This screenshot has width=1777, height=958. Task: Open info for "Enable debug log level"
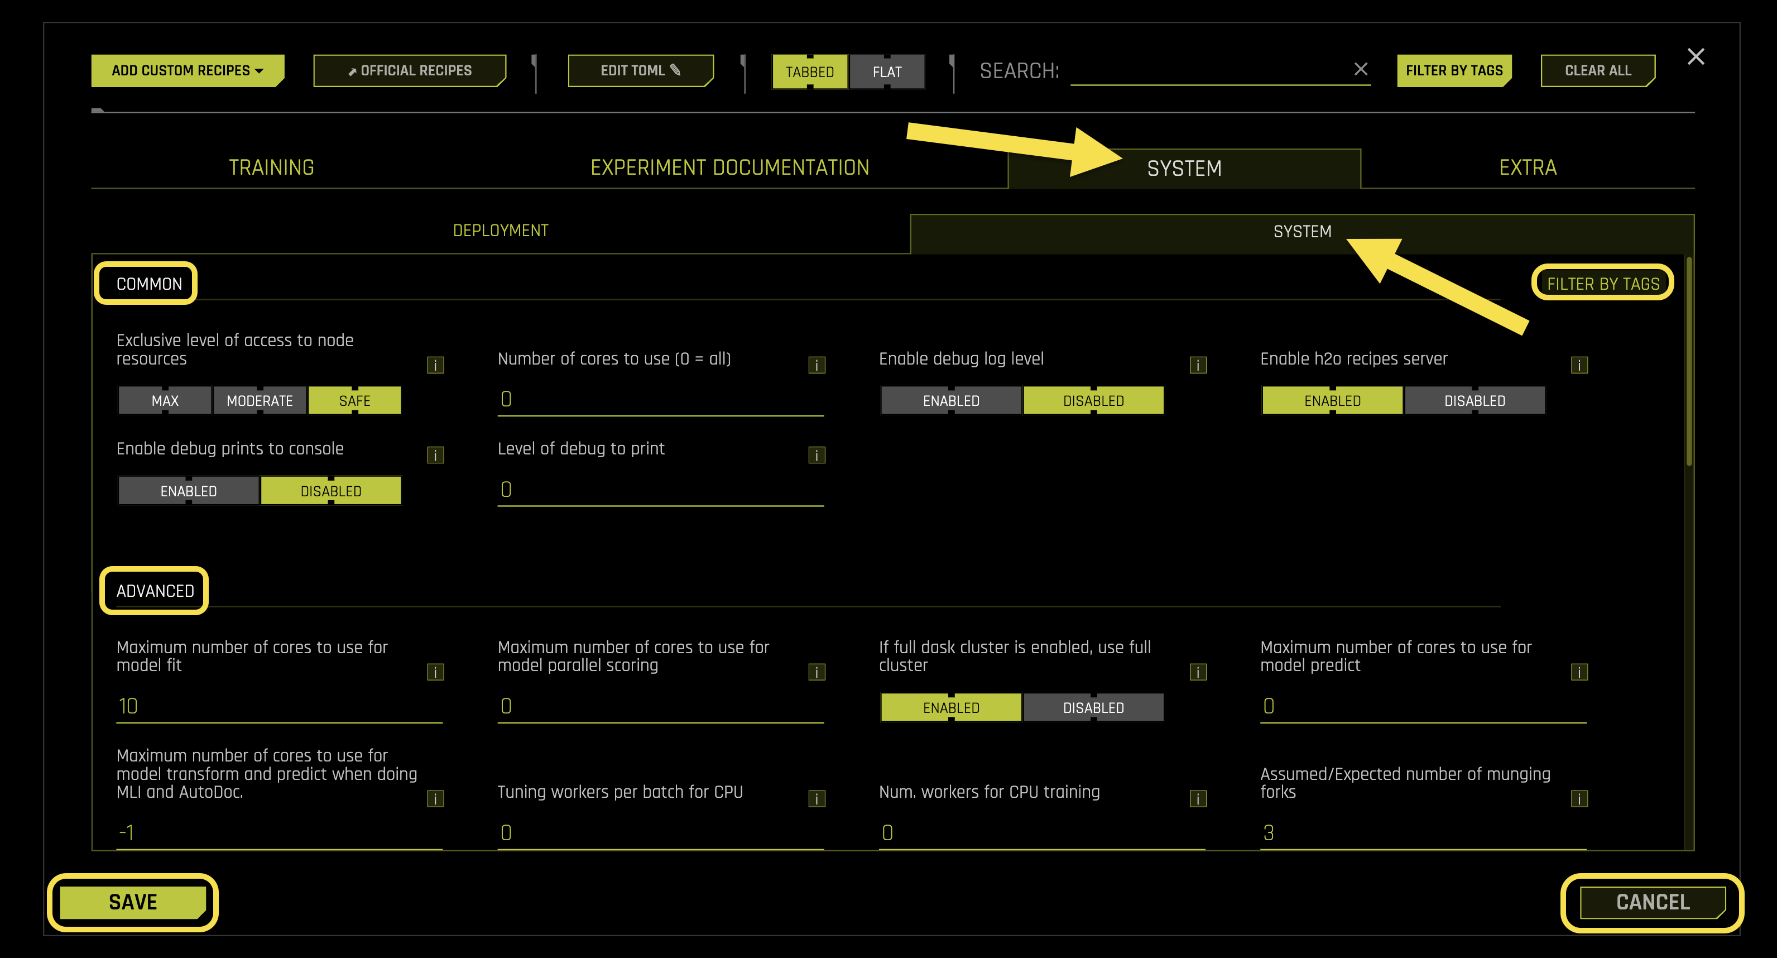pos(1198,365)
